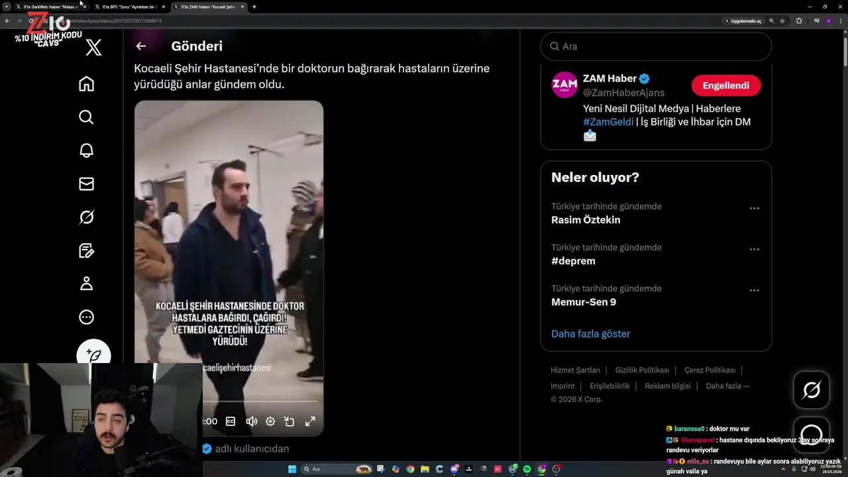Open the @ZamHaberAjans handle
Screen dimensions: 848x477
(623, 93)
